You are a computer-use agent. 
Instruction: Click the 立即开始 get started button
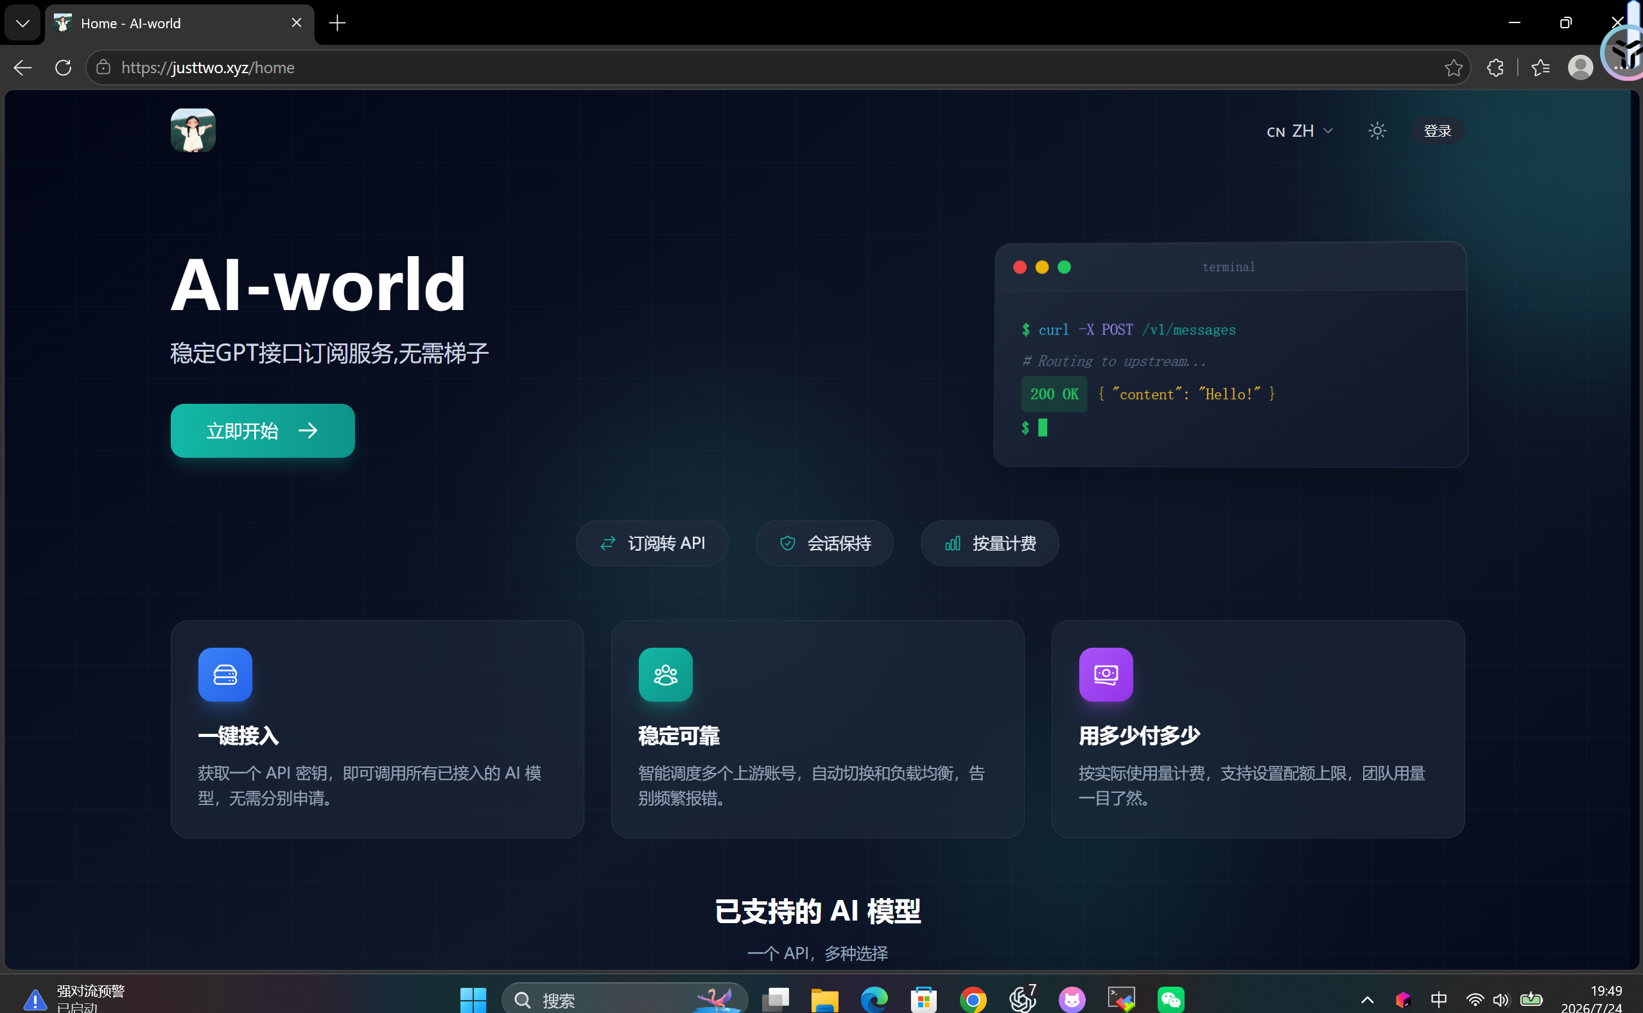click(263, 431)
